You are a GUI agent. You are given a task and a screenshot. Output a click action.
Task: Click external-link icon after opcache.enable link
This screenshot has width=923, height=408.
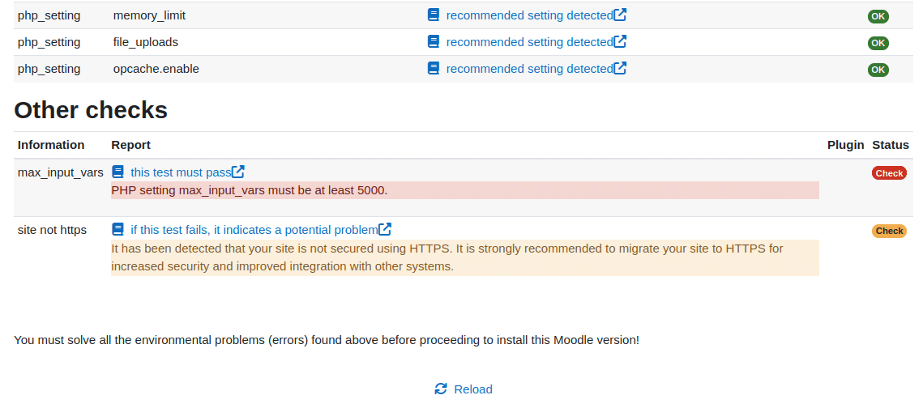620,69
